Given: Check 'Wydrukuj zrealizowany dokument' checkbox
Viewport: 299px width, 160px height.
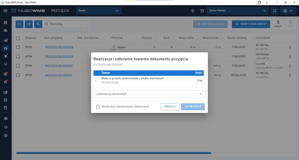Looking at the screenshot, I should 98,107.
